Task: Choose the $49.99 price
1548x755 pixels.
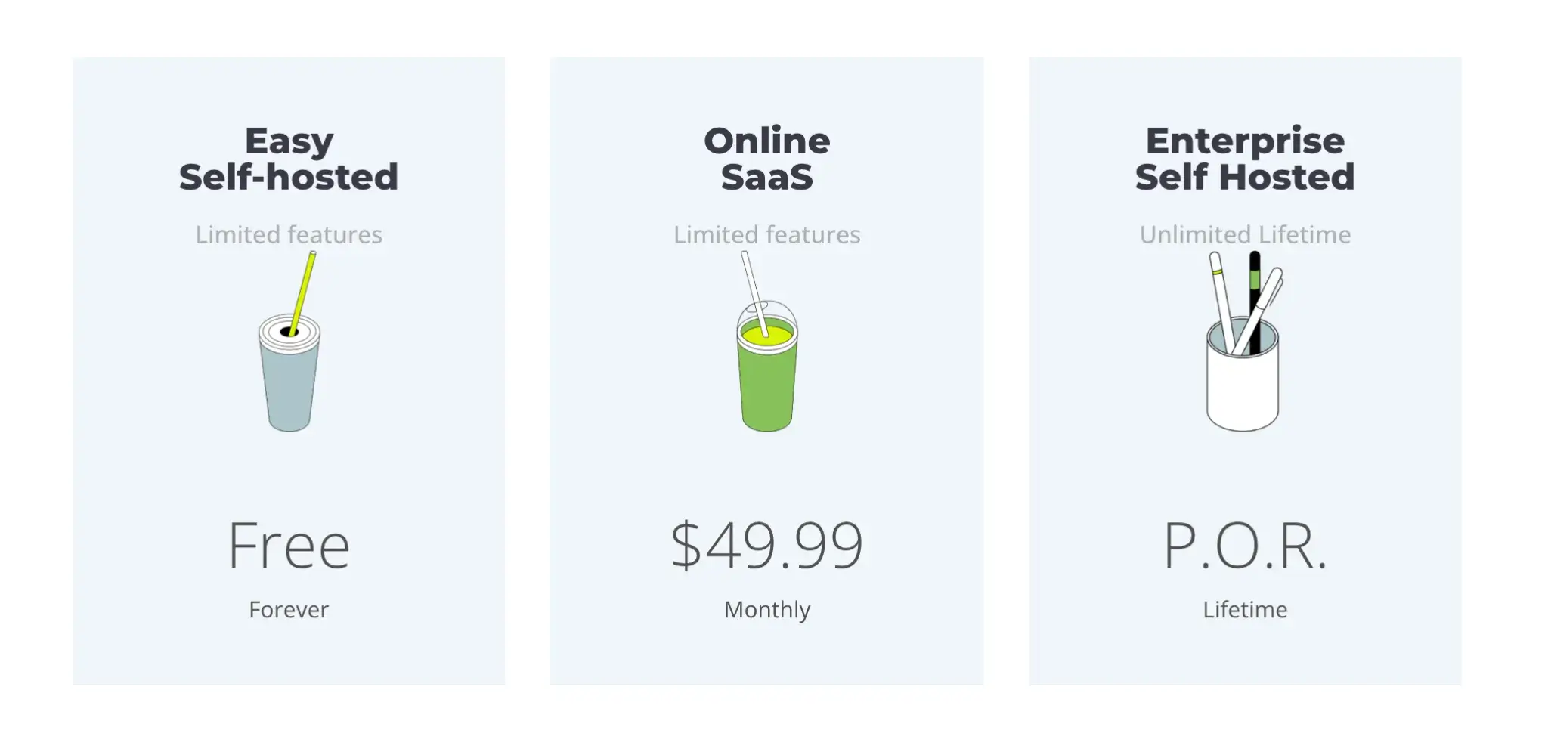Action: (x=767, y=545)
